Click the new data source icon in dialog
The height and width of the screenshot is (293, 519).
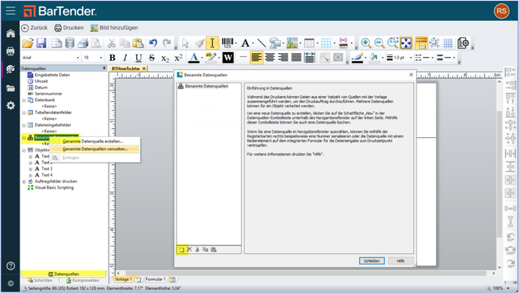(181, 249)
